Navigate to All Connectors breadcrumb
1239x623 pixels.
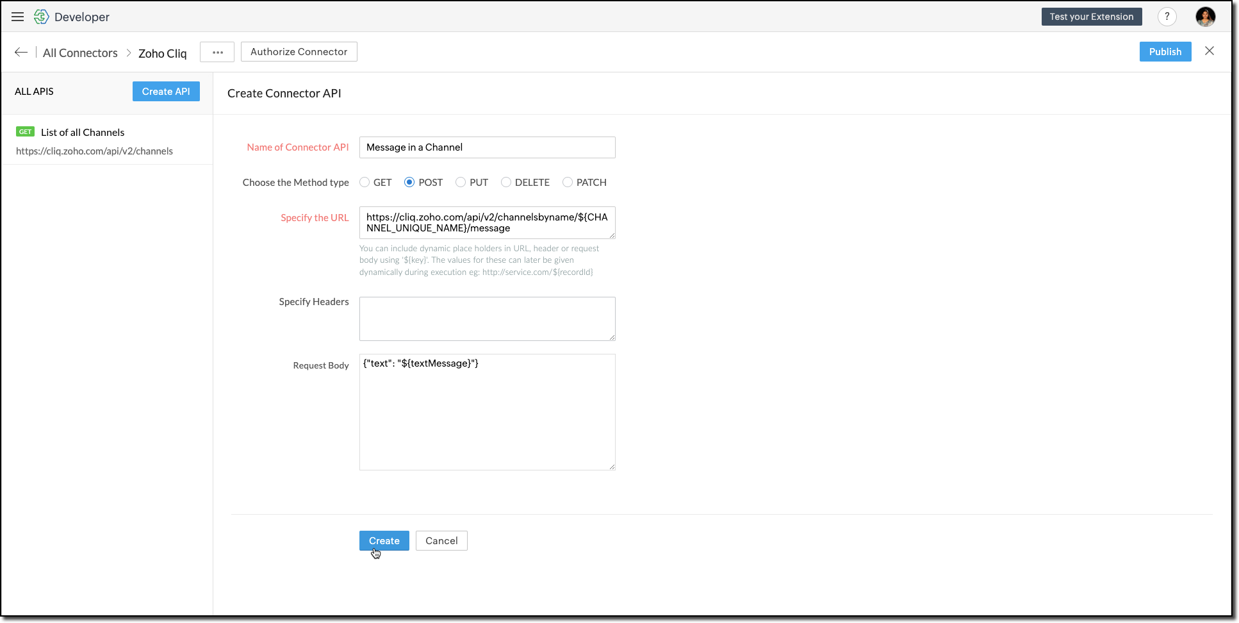(80, 53)
